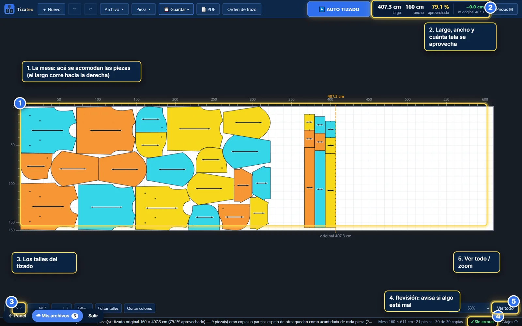Click the 53% zoom level
Viewport: 522px width, 326px height.
point(471,308)
